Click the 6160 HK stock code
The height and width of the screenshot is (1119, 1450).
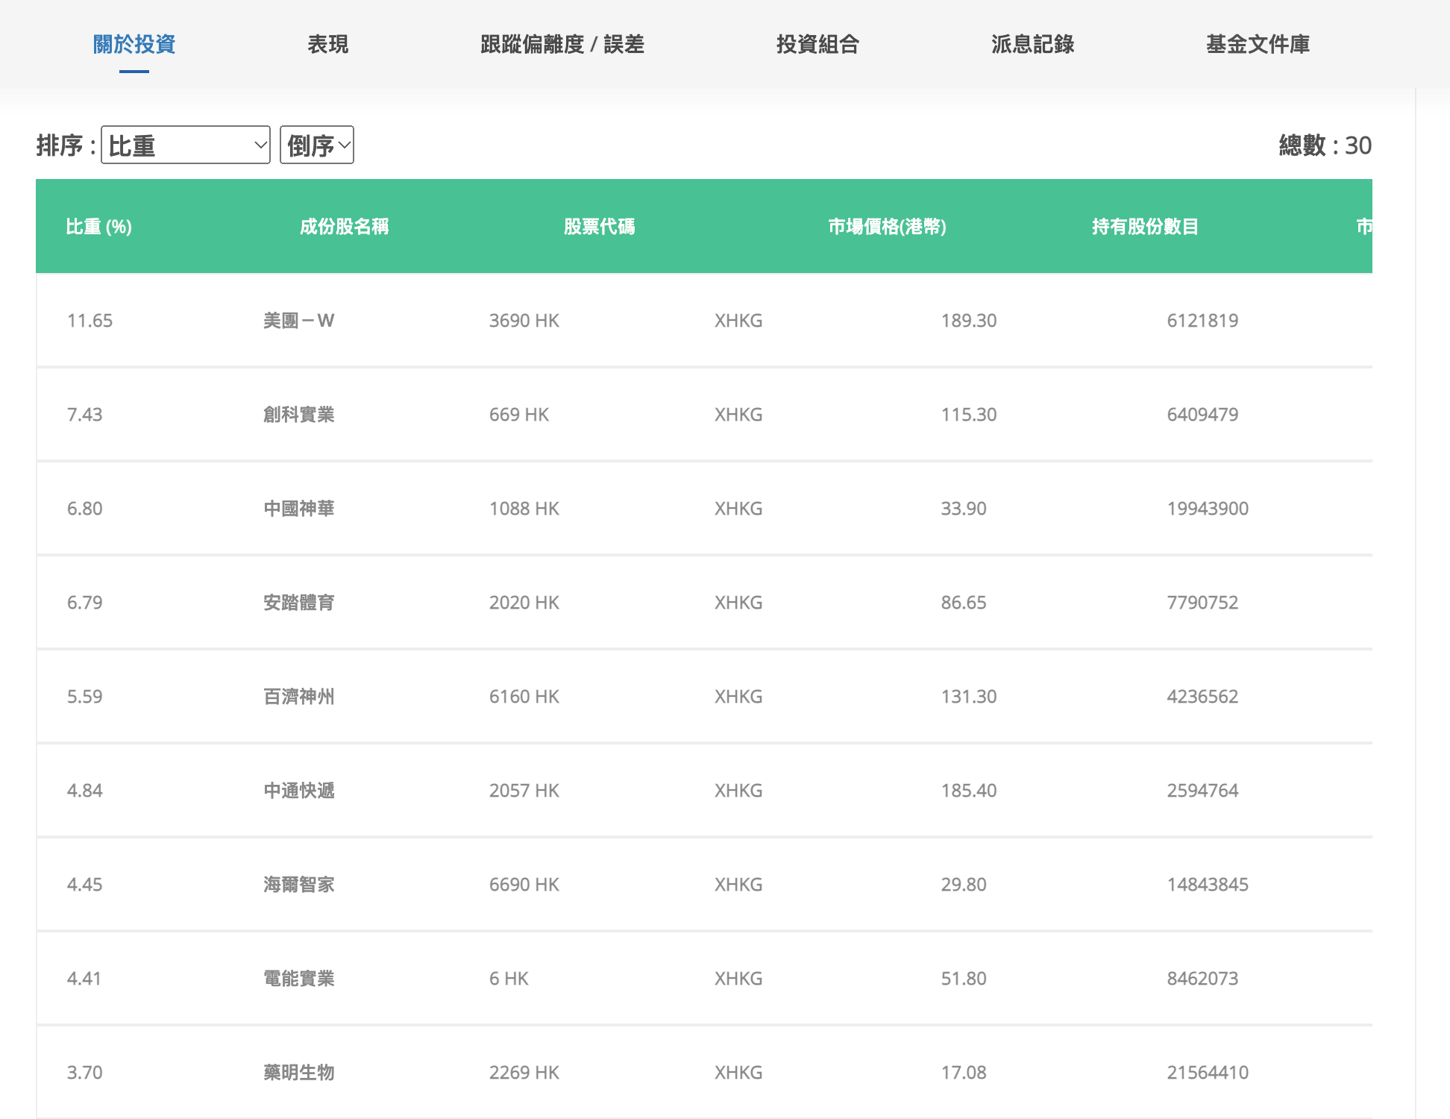pyautogui.click(x=524, y=697)
